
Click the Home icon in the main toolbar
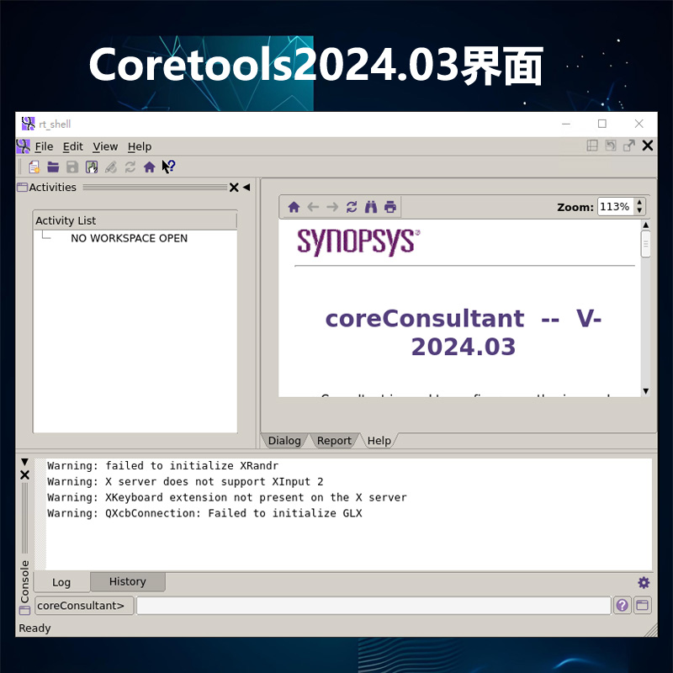click(150, 167)
